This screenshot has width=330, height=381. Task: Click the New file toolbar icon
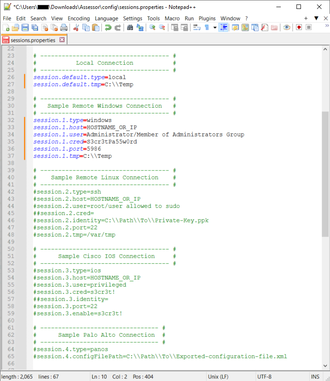[x=6, y=28]
